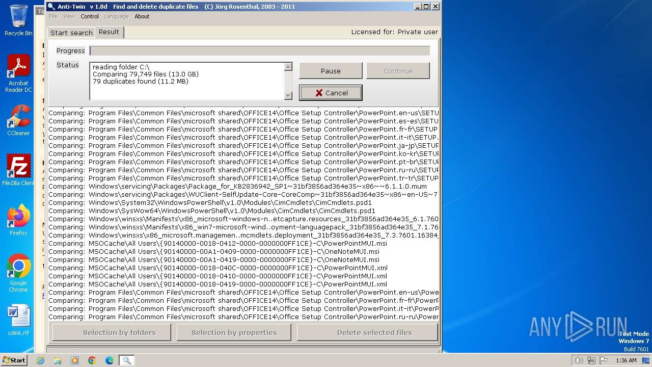
Task: Click the volume icon in the system tray
Action: 579,360
